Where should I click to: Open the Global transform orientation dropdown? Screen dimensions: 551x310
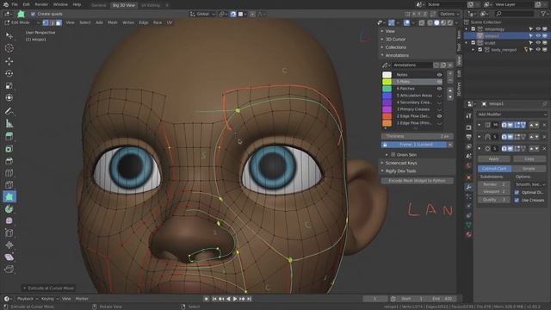[202, 14]
